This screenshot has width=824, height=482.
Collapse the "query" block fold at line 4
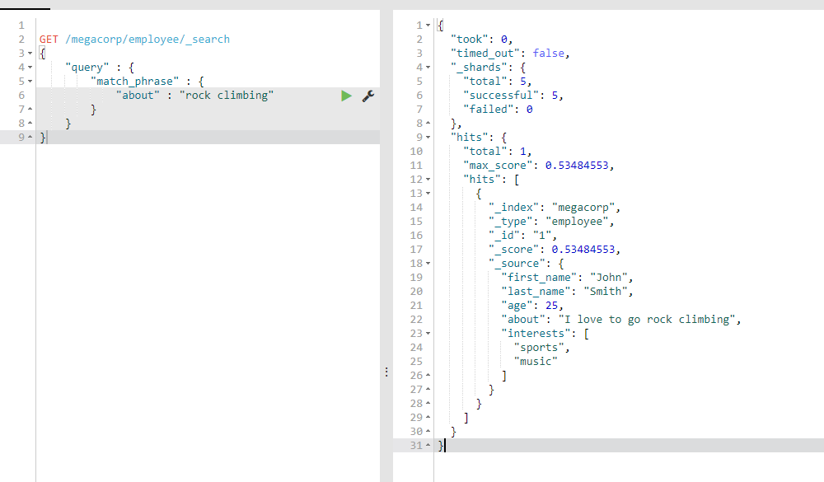click(30, 68)
